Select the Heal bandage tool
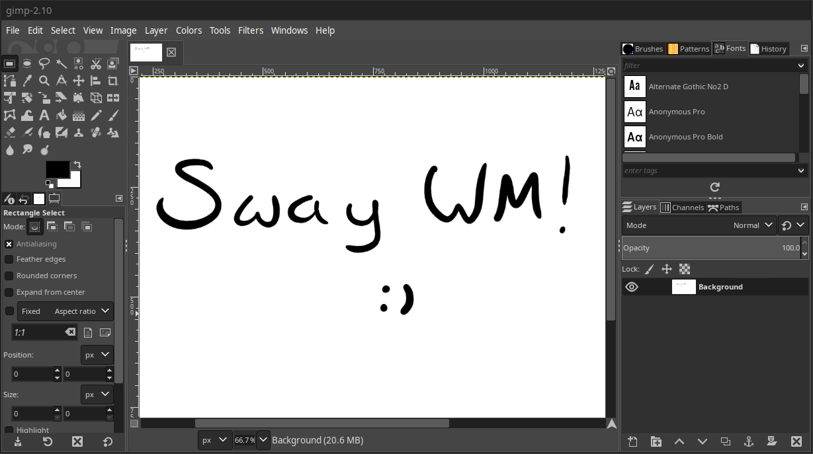The width and height of the screenshot is (813, 454). pyautogui.click(x=96, y=132)
